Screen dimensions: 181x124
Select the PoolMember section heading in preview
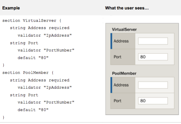[x=124, y=73]
